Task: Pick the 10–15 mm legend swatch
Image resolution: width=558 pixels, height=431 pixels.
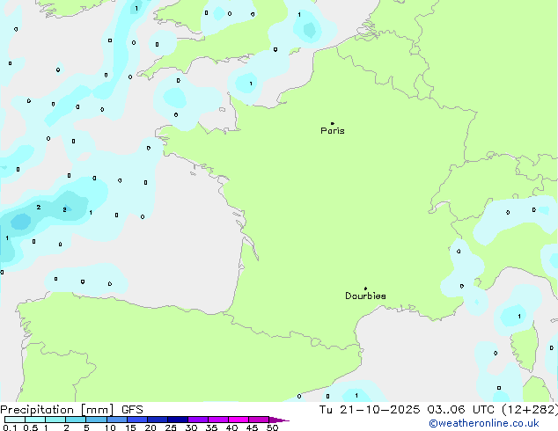Action: [117, 420]
